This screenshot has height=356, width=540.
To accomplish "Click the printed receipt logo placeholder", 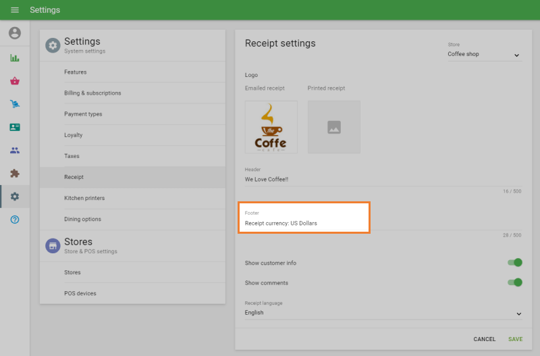I will pyautogui.click(x=333, y=127).
